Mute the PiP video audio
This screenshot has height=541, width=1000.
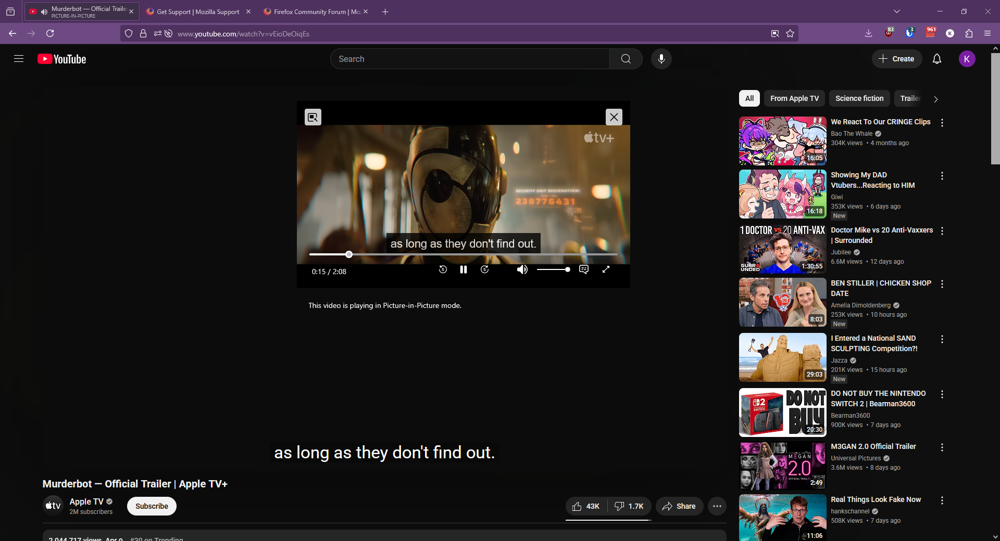pos(522,269)
